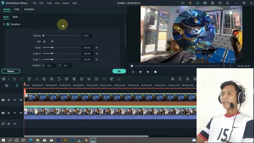This screenshot has width=254, height=143.
Task: Mute the audio track 1 speaker icon
Action: tap(15, 124)
